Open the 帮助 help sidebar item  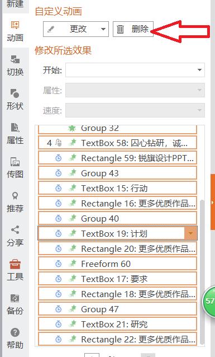tap(15, 339)
